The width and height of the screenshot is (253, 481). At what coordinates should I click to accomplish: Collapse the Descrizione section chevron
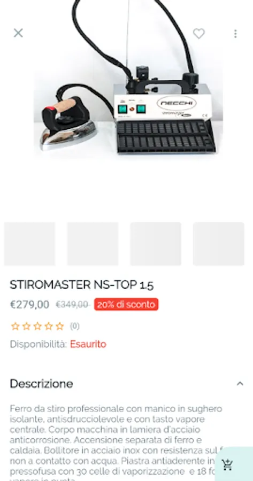coord(240,383)
